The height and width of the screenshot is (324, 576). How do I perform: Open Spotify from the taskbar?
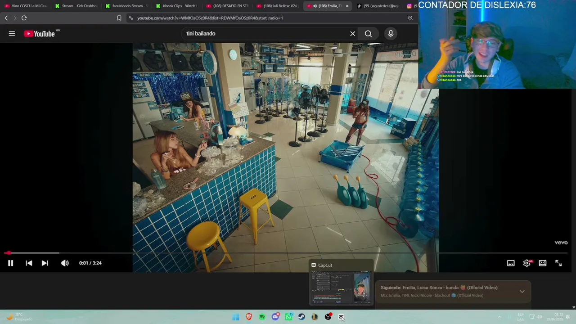[x=262, y=317]
